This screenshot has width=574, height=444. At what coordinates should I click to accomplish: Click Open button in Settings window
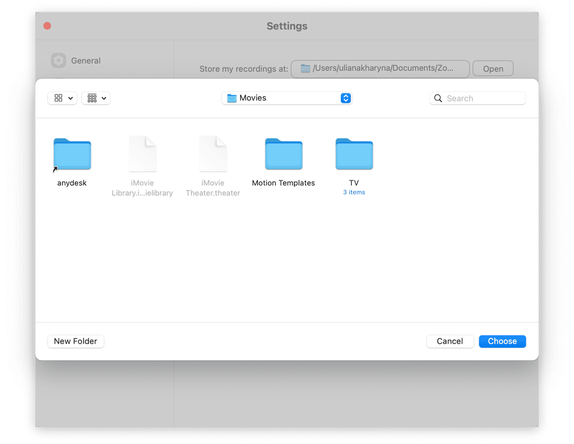pyautogui.click(x=493, y=69)
